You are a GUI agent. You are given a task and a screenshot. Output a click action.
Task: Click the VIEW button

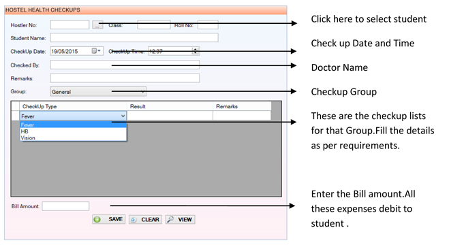tap(181, 220)
